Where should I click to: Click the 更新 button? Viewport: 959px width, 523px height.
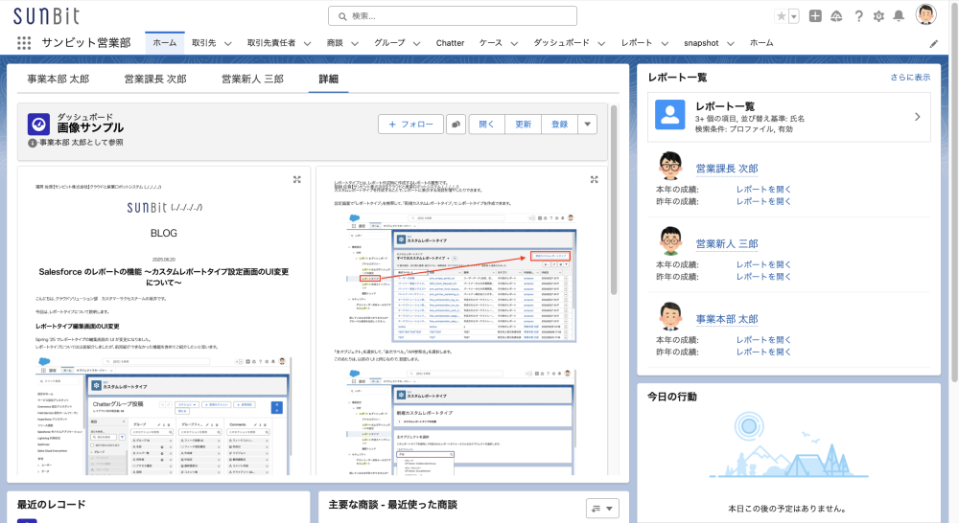coord(523,124)
